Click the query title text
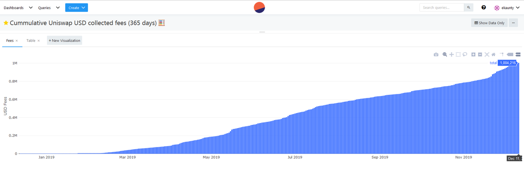 click(83, 23)
